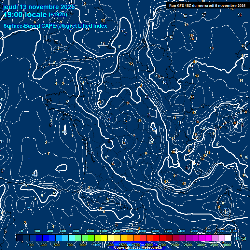Select the '2100' scale value
250x250 pixels.
point(162,245)
